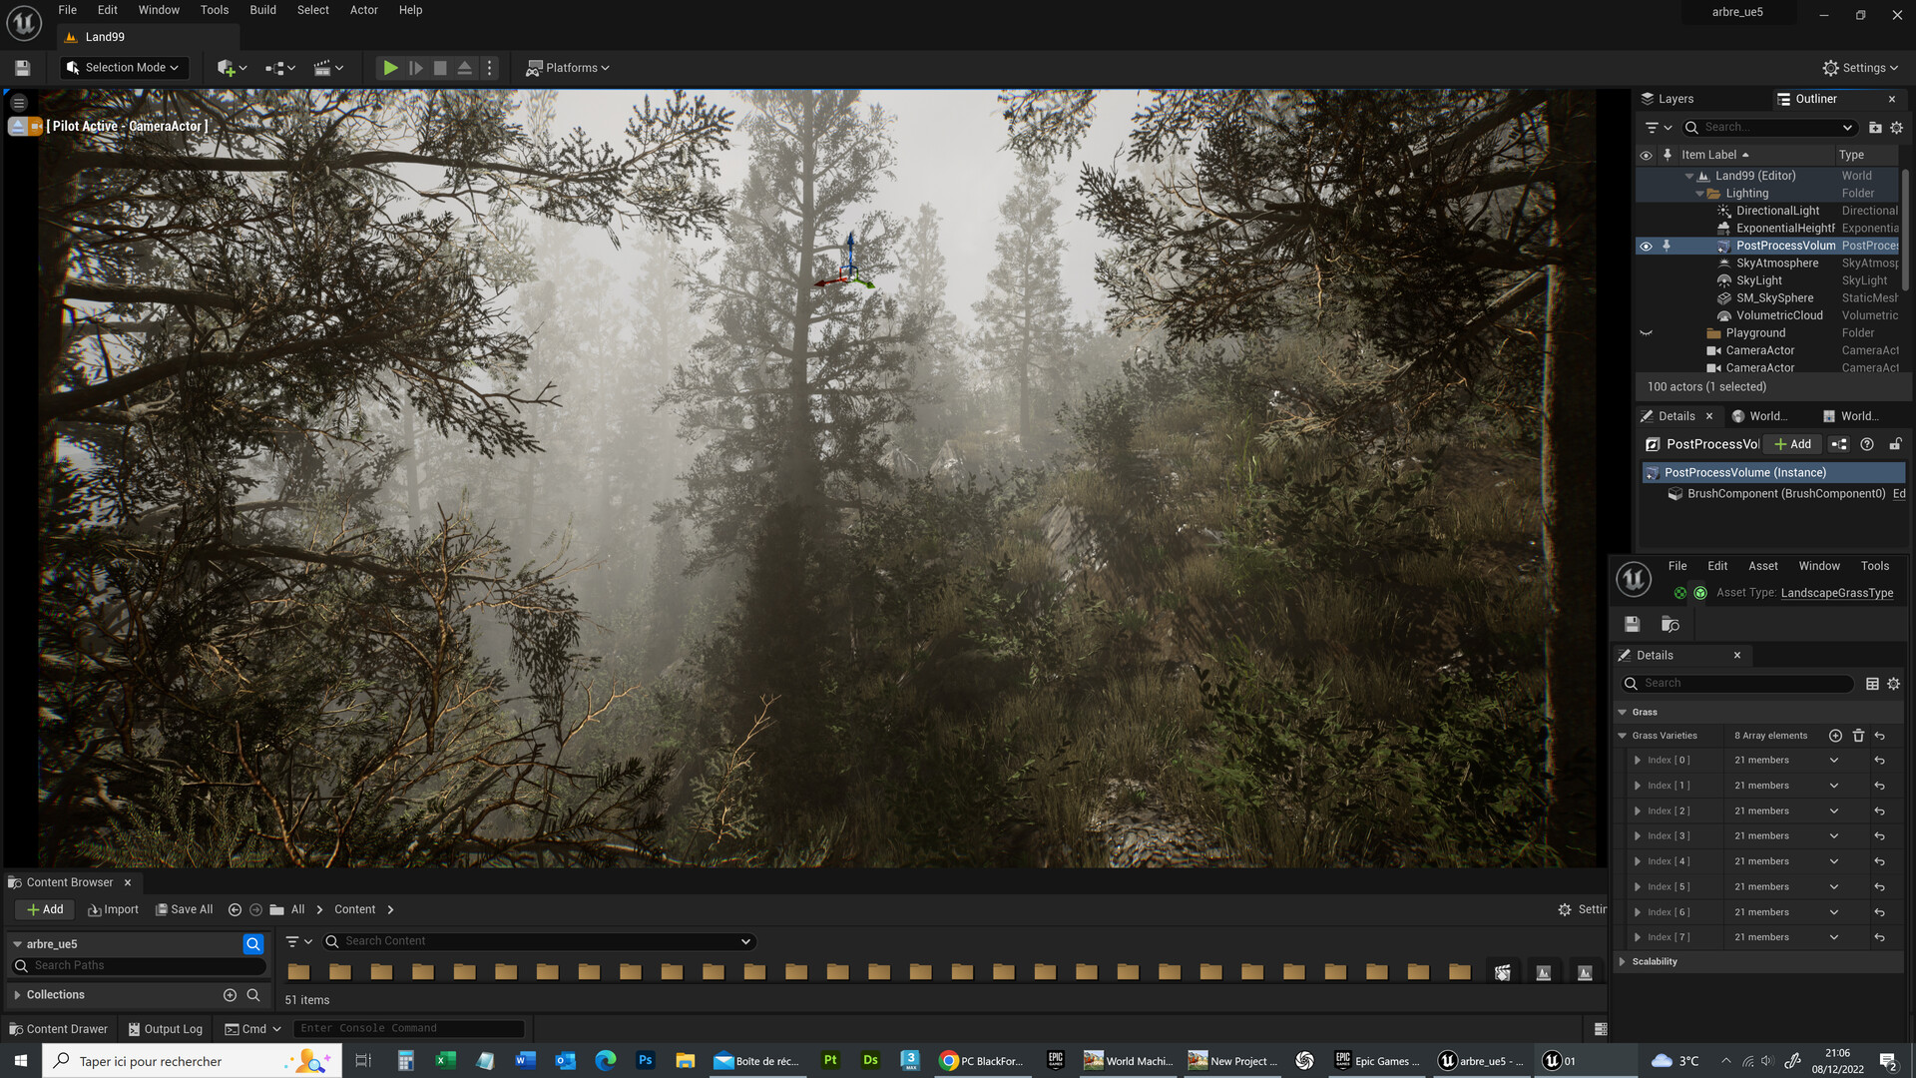The width and height of the screenshot is (1916, 1078).
Task: Click the browse to asset folder-search icon
Action: 1670,624
